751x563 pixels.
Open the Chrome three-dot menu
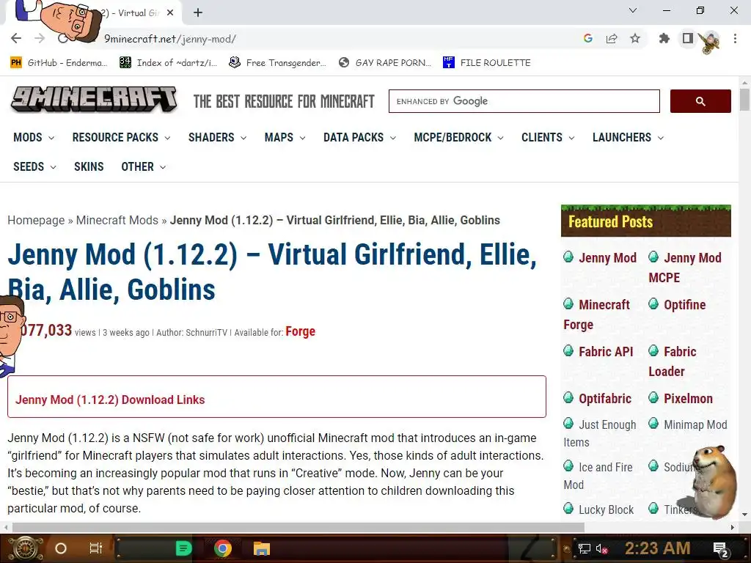pos(735,39)
